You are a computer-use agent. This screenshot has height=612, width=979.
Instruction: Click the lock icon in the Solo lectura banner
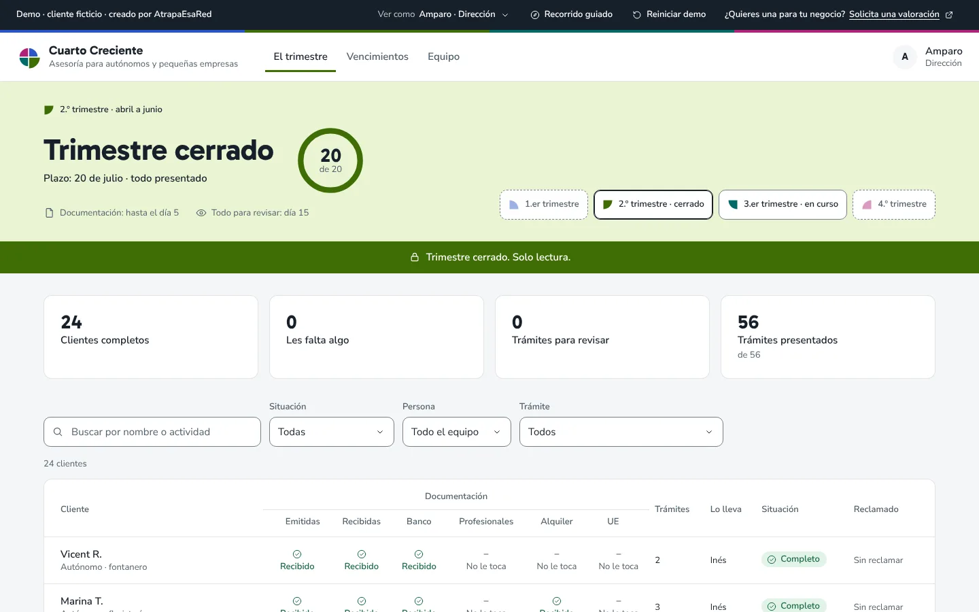(x=415, y=257)
